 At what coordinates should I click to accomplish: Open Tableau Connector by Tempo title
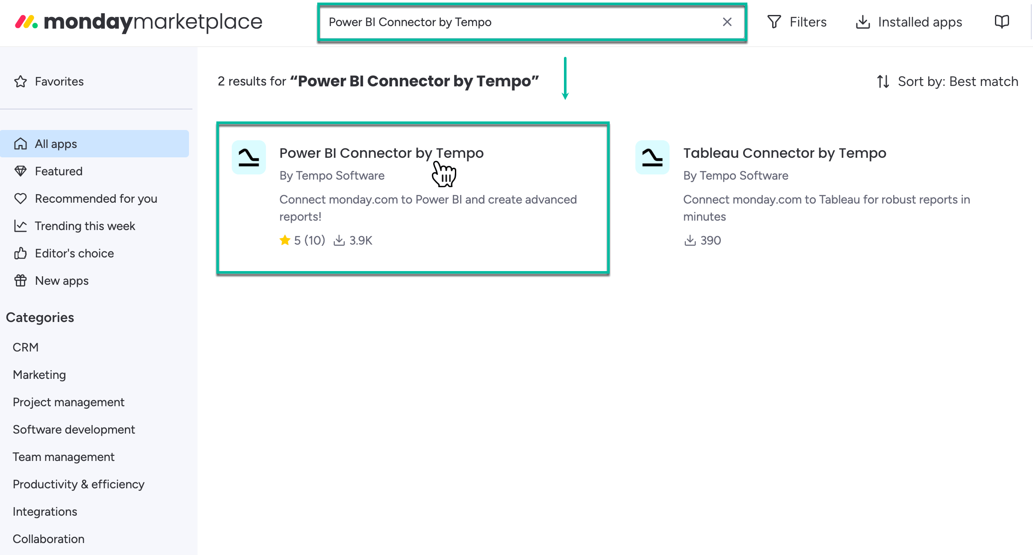(784, 153)
